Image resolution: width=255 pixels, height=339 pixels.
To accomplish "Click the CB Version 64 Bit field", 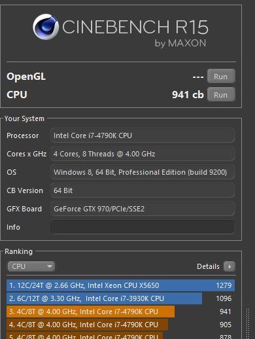I will (143, 190).
